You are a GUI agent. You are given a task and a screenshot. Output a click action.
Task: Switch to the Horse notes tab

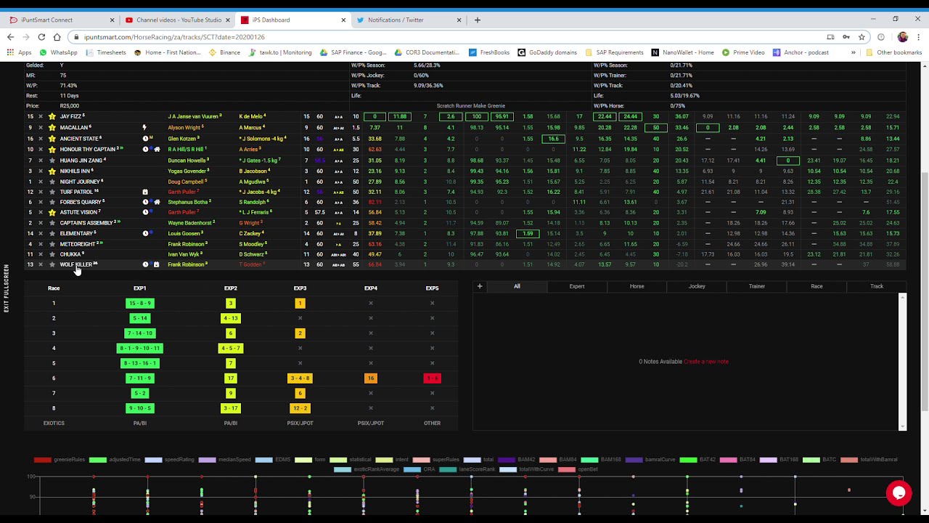click(637, 286)
